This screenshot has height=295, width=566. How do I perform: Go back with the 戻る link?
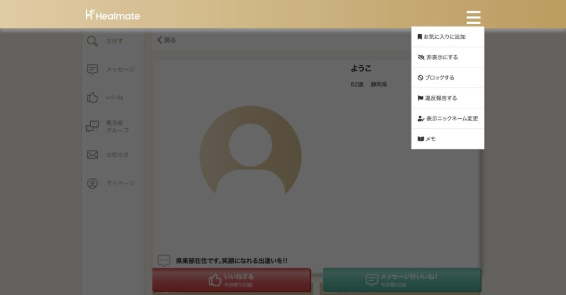click(166, 40)
